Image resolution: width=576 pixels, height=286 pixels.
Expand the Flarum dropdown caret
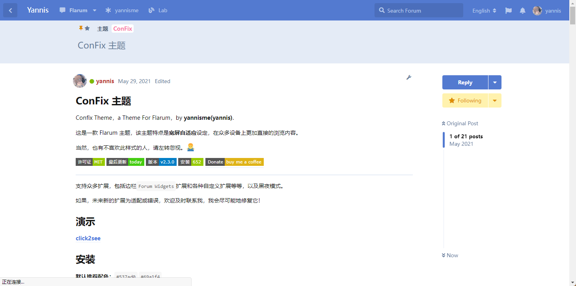(x=95, y=11)
